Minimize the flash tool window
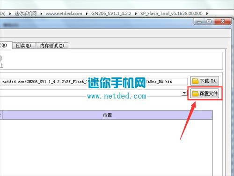 coord(199,22)
